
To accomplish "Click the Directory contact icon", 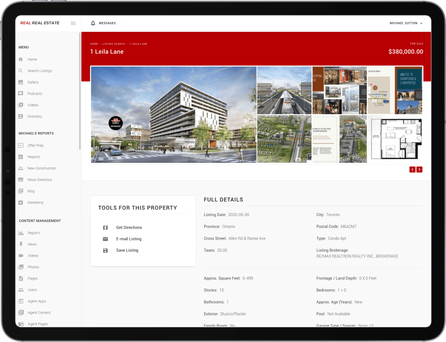I will click(21, 116).
